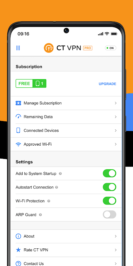
Task: Click the VPN ON status button
Action: 110,48
